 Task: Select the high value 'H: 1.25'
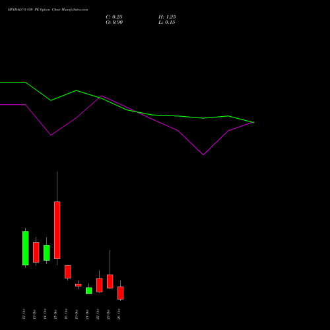(x=167, y=17)
